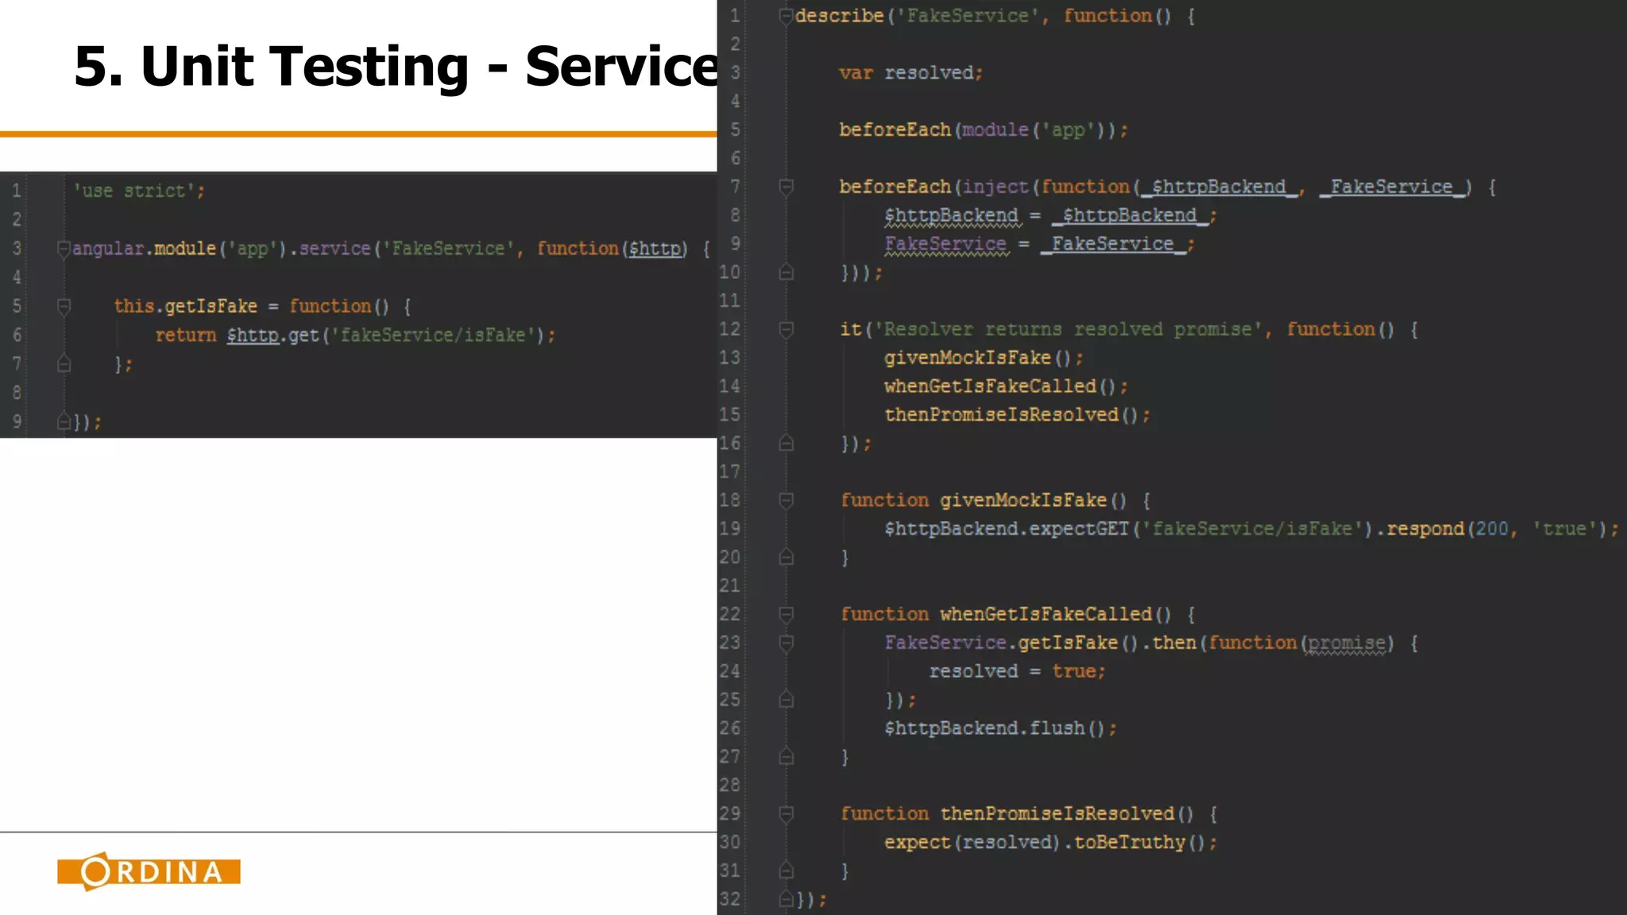
Task: Click '.respond' on line 19
Action: tap(1421, 529)
